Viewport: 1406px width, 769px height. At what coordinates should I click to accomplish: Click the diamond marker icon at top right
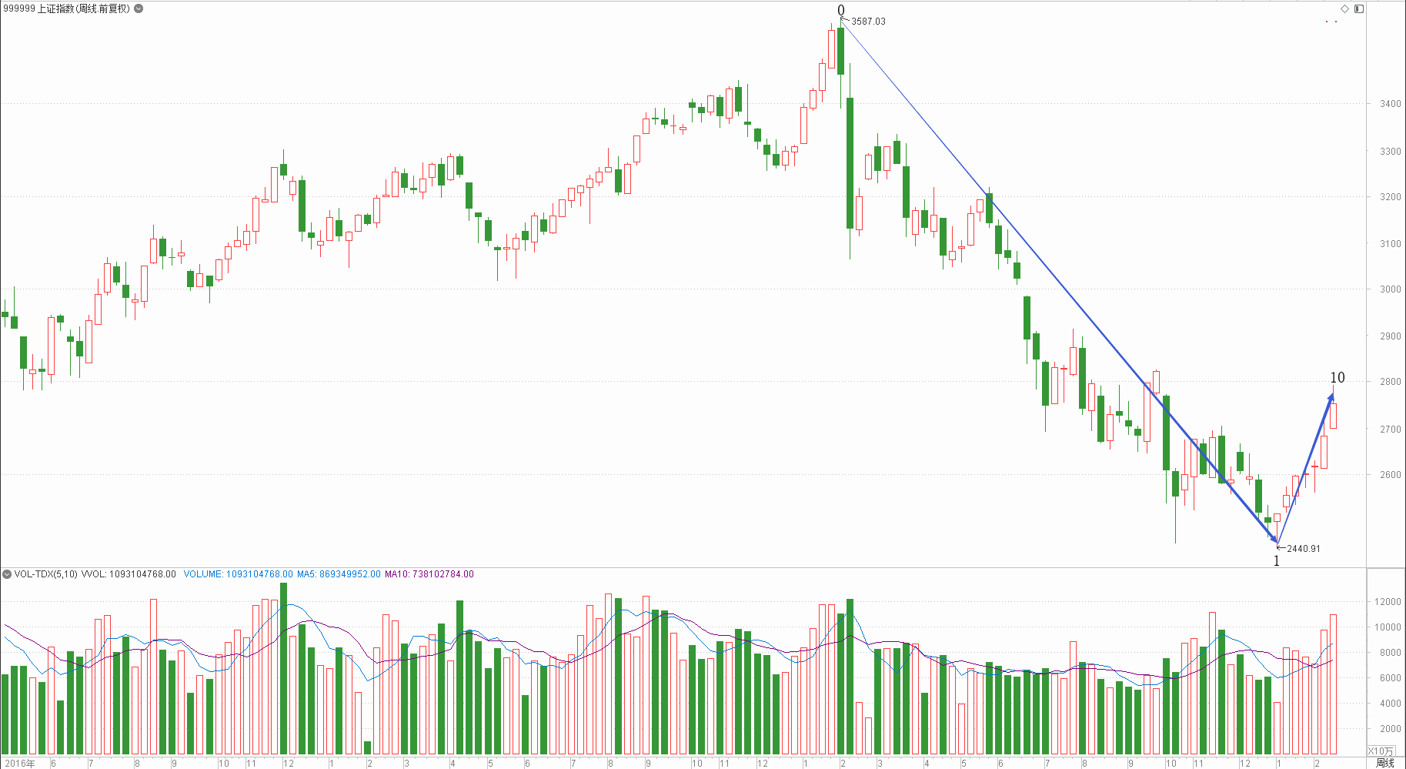coord(1345,8)
